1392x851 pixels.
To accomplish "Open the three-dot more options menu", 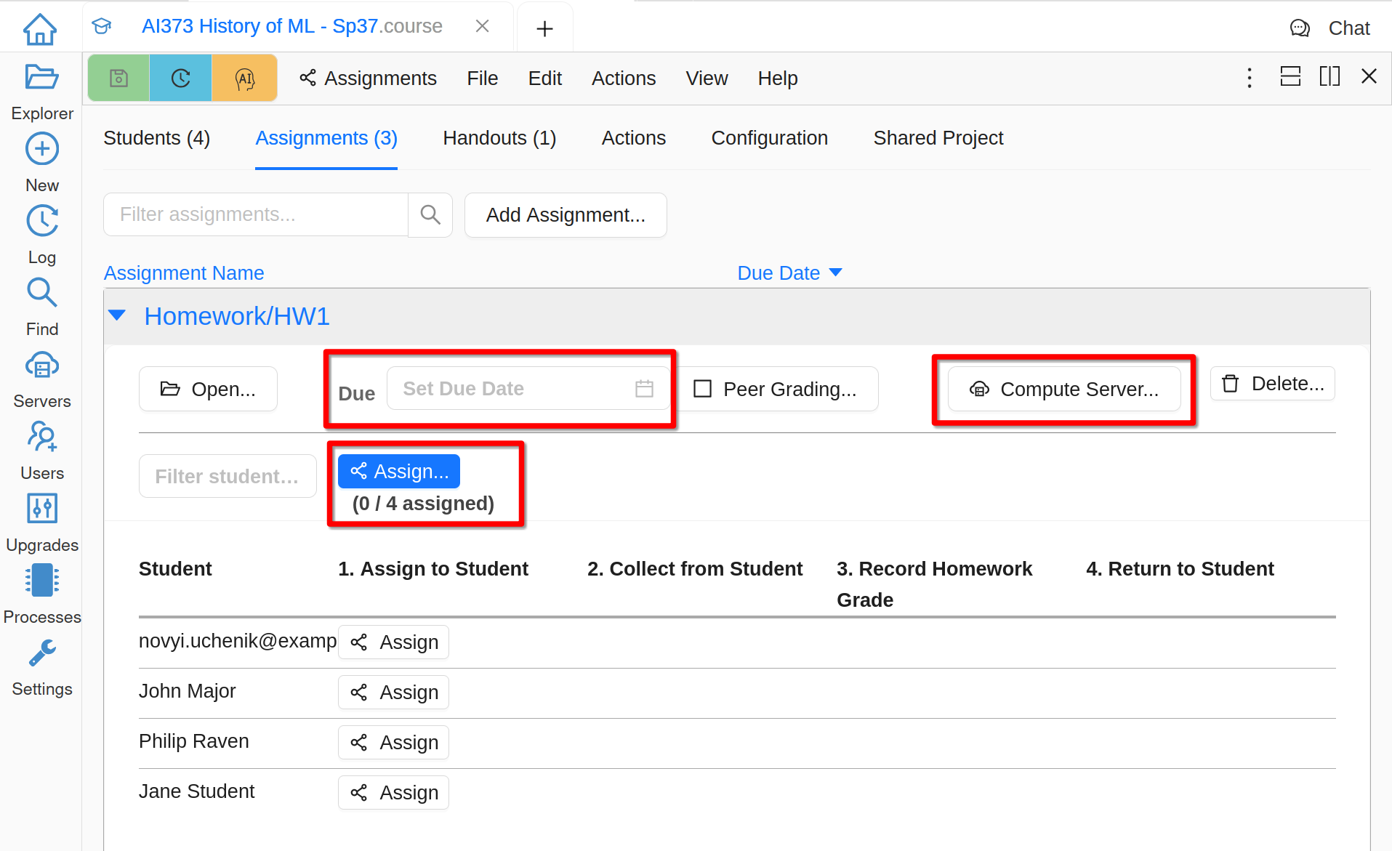I will pos(1250,78).
